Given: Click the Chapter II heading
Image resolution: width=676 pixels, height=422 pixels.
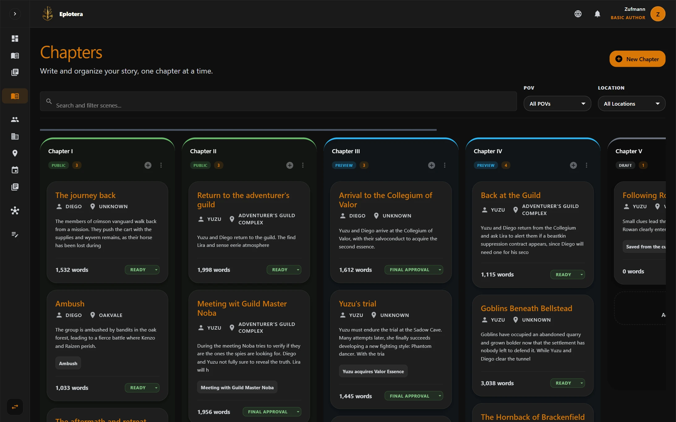Looking at the screenshot, I should point(203,151).
